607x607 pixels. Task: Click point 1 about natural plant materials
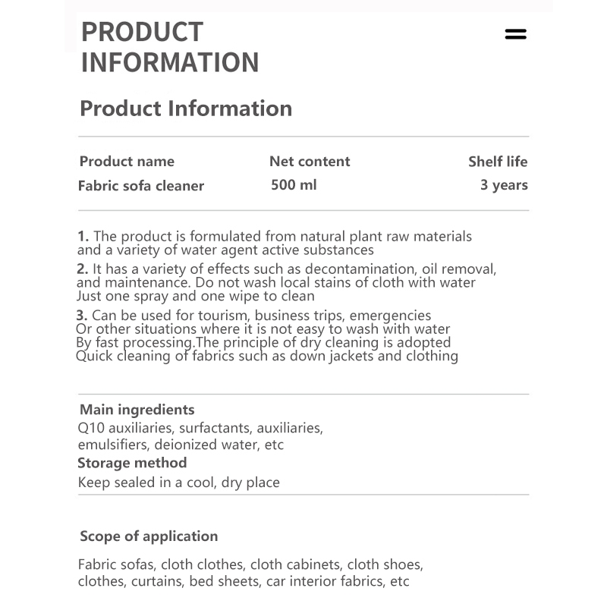[x=275, y=243]
